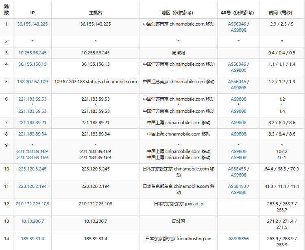The height and width of the screenshot is (250, 305).
Task: Open the IP link 221.183.89.21 in hop 7
Action: 32,123
